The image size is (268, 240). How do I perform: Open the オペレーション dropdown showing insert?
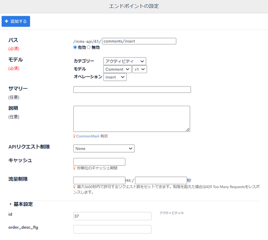pos(115,77)
